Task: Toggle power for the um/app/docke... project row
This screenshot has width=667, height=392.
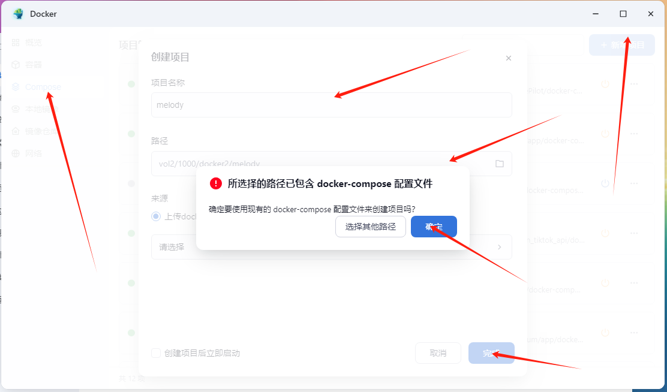Action: [x=605, y=333]
